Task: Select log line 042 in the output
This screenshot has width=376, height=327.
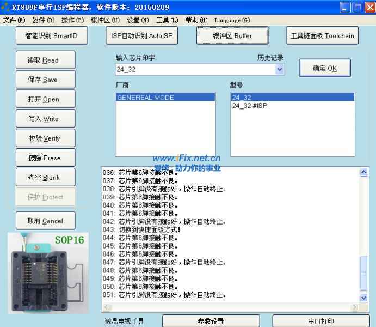Action: 164,221
